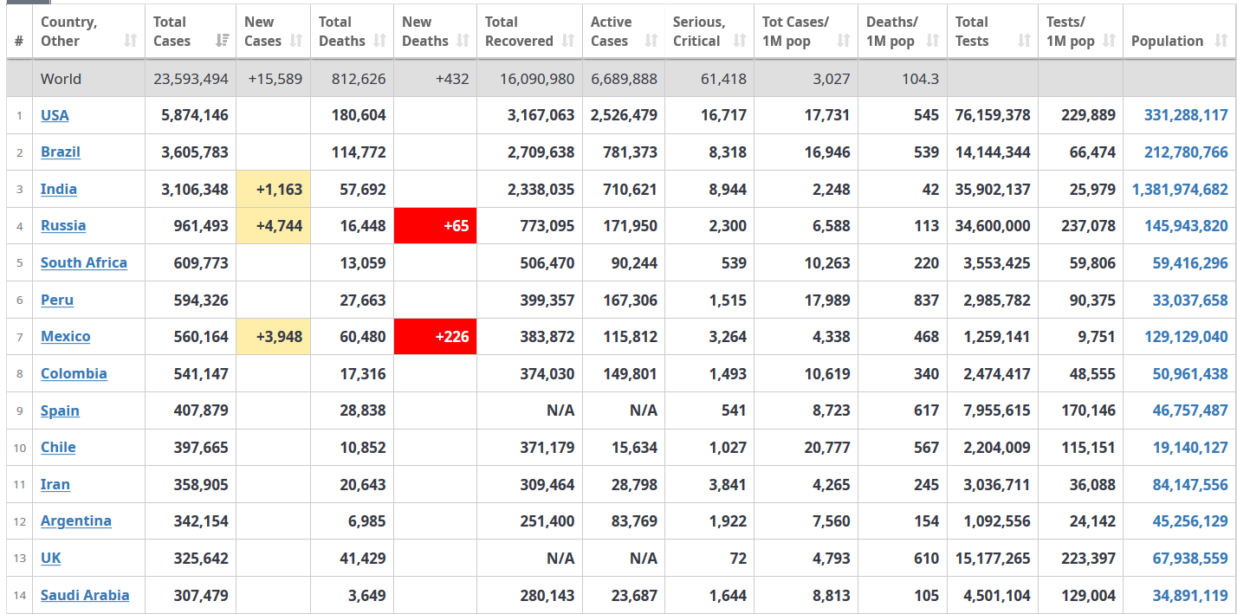Open Colombia population link 50,961,438
This screenshot has height=614, width=1237.
click(x=1190, y=373)
